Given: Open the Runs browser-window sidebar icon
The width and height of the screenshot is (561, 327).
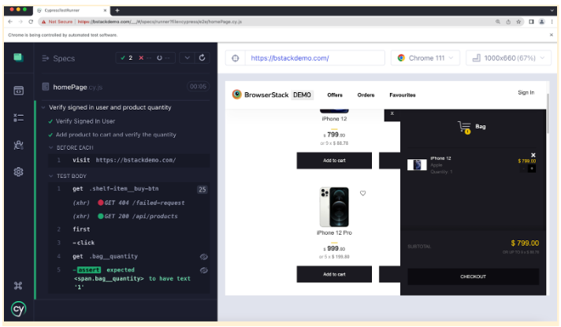Looking at the screenshot, I should click(19, 91).
